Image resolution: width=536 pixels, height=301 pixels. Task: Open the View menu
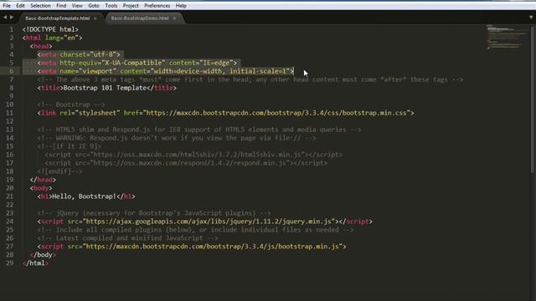click(77, 6)
